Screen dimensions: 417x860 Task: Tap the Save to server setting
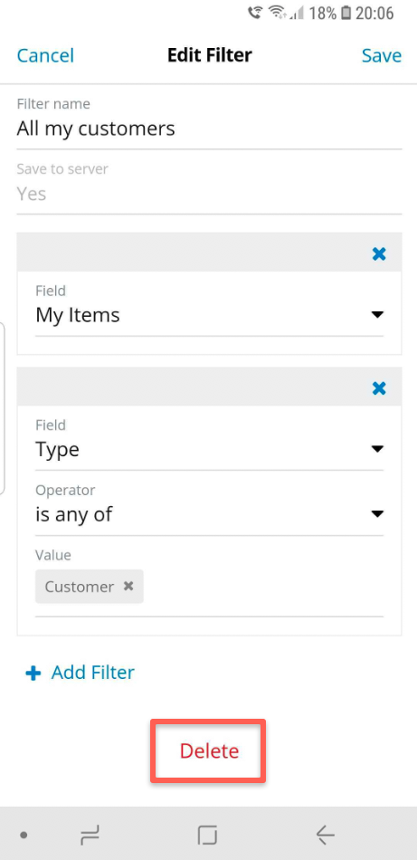point(209,184)
